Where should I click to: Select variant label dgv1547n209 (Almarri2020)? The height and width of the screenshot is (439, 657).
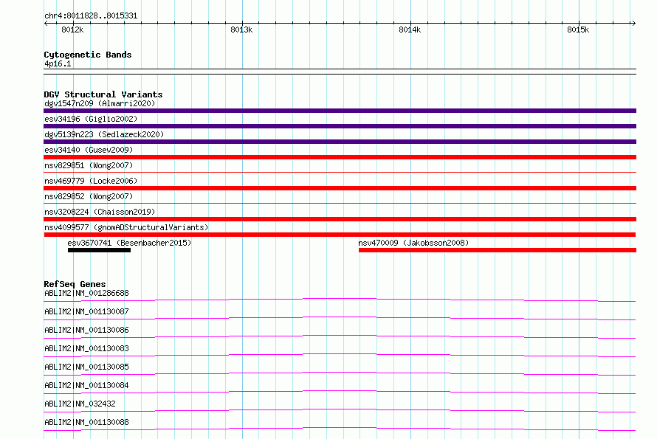tap(100, 103)
